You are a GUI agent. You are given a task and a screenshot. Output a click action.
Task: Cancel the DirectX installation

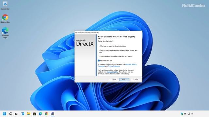[136, 80]
